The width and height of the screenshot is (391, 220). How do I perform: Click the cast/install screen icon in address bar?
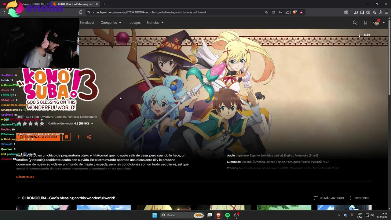(273, 12)
